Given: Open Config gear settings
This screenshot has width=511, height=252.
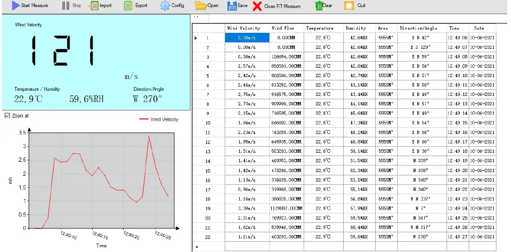Looking at the screenshot, I should pos(165,6).
